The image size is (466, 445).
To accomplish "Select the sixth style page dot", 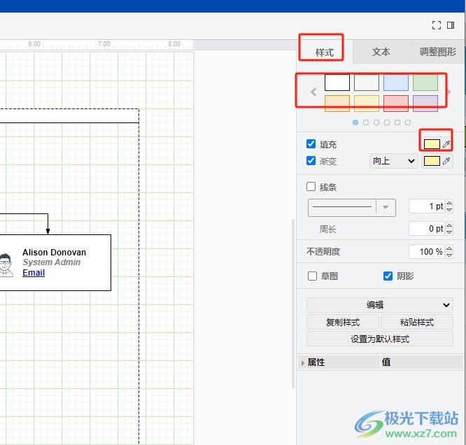I will point(408,122).
